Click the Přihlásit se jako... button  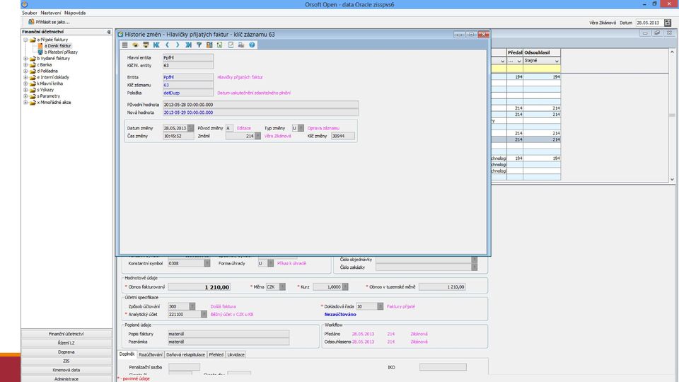coord(49,22)
